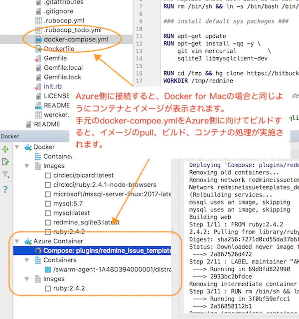Screen dimensions: 299x319
Task: Click the docker-compose.yml file icon
Action: click(x=38, y=39)
